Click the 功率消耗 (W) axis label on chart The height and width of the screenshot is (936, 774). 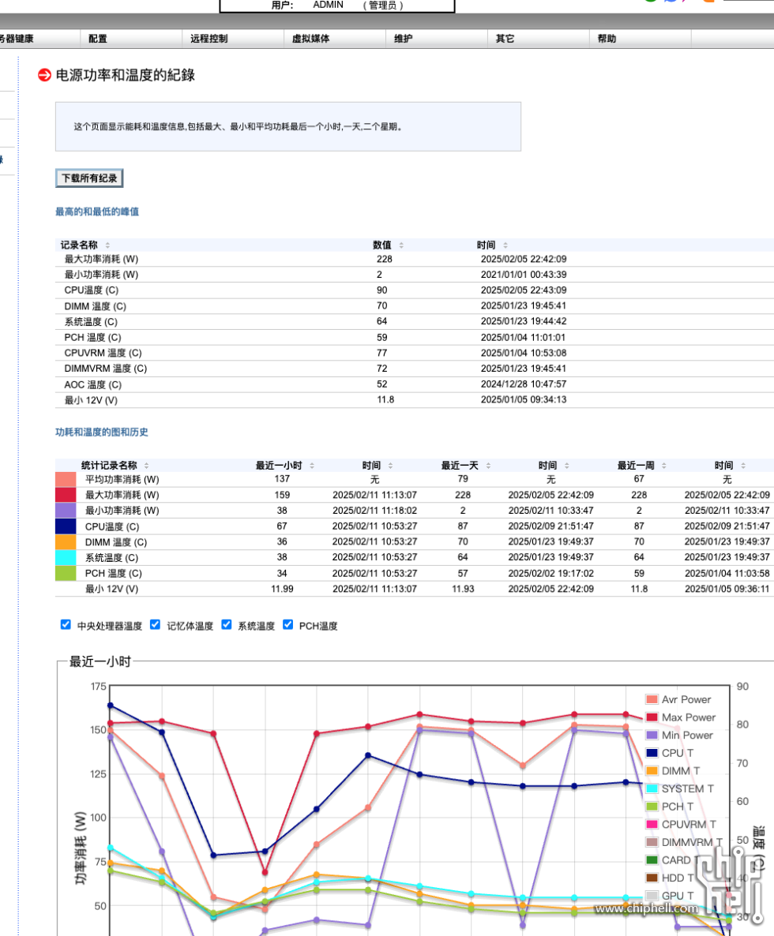(x=81, y=848)
